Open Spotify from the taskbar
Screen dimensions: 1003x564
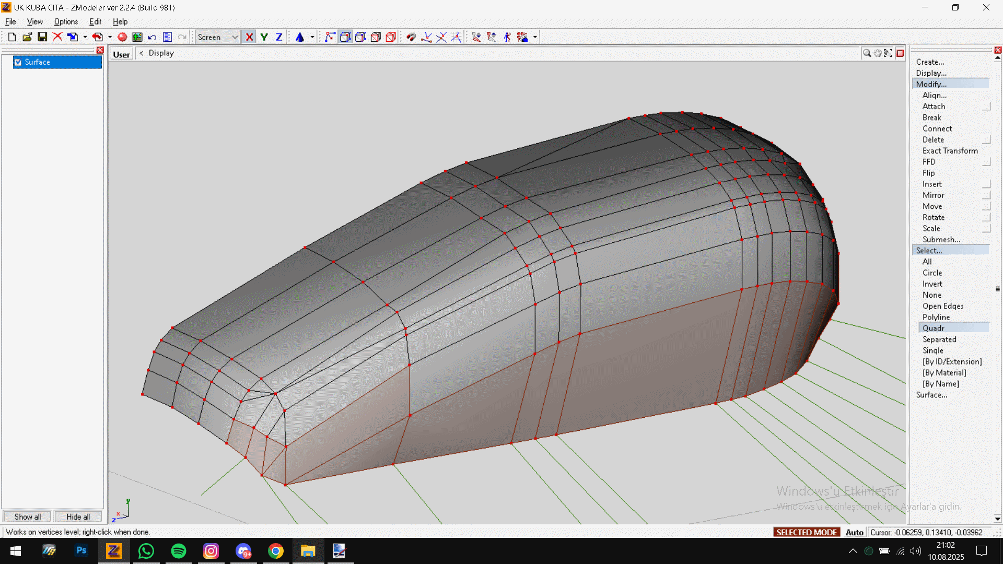point(179,551)
